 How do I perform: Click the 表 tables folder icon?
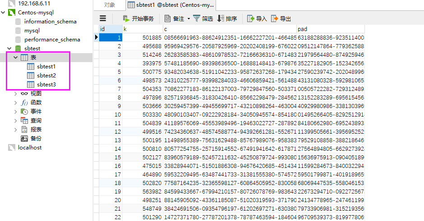click(x=24, y=58)
